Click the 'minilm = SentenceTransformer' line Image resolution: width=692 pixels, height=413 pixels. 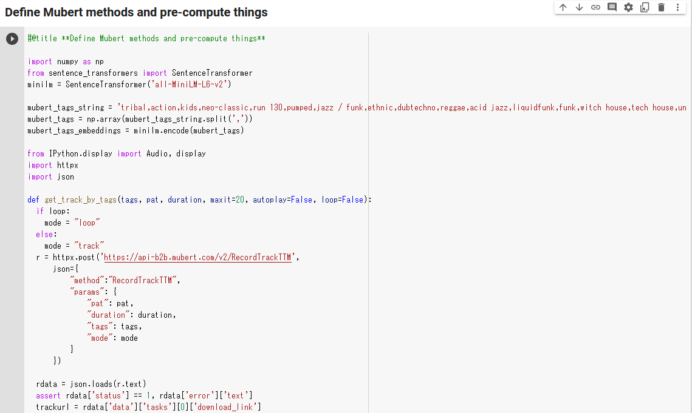pos(129,84)
